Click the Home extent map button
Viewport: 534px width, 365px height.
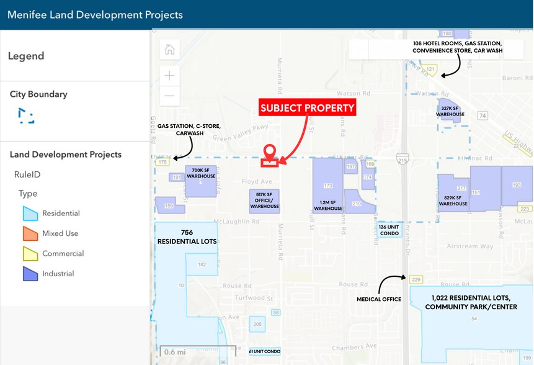pos(169,49)
